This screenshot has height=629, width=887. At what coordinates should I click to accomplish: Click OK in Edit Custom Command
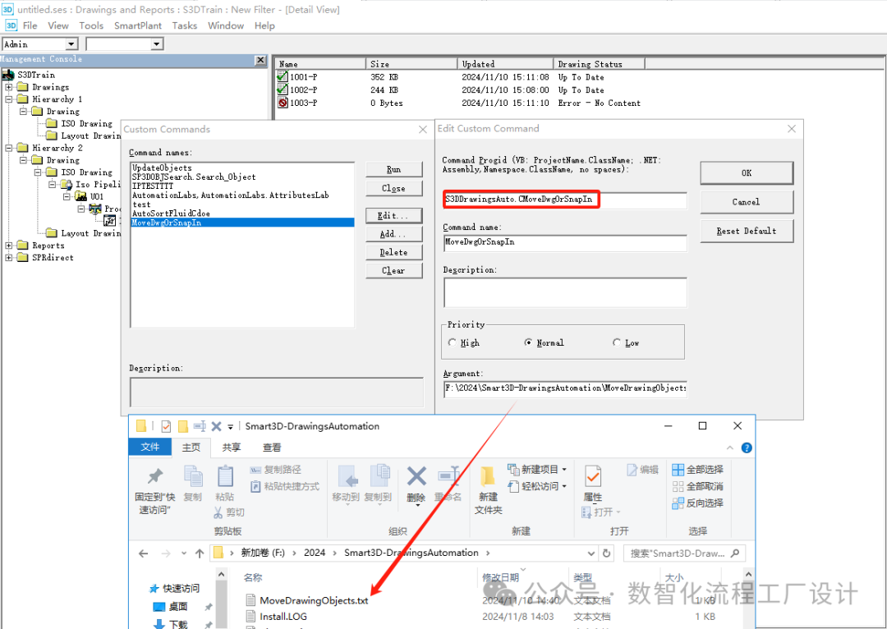(x=747, y=173)
